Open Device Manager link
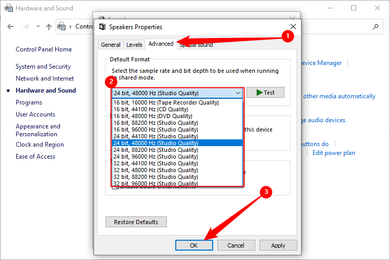390x260 pixels. point(321,63)
